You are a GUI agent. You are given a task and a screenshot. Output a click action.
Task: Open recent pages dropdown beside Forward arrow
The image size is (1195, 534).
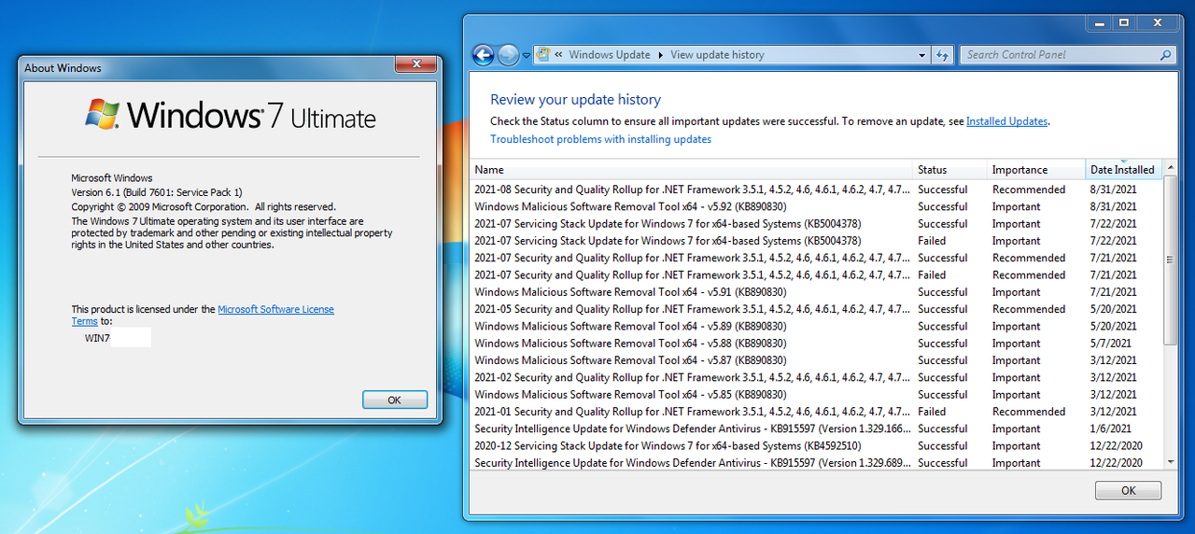click(x=527, y=55)
